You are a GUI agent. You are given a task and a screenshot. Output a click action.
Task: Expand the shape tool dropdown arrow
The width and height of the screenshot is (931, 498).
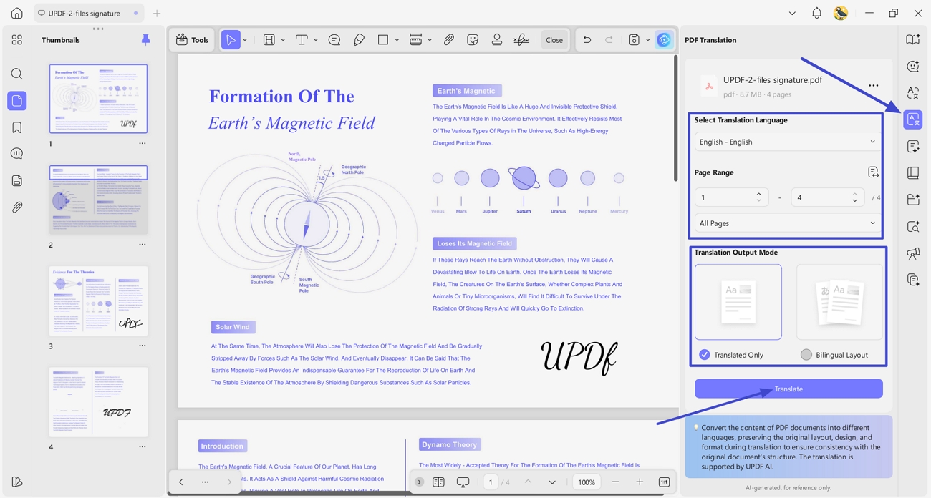click(397, 40)
